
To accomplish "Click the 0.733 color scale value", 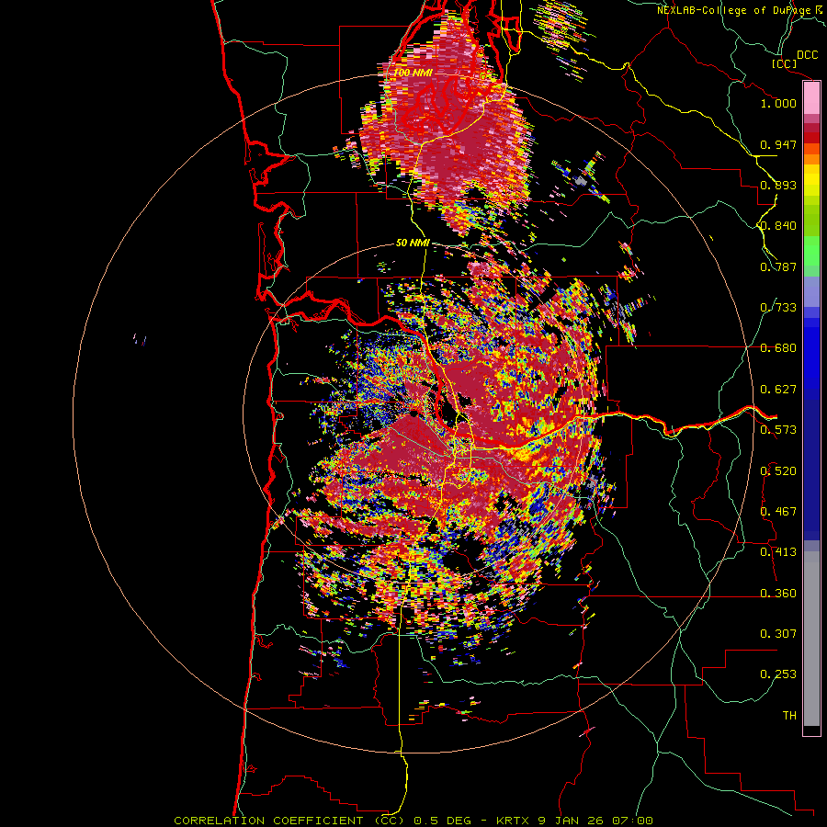I will [778, 308].
